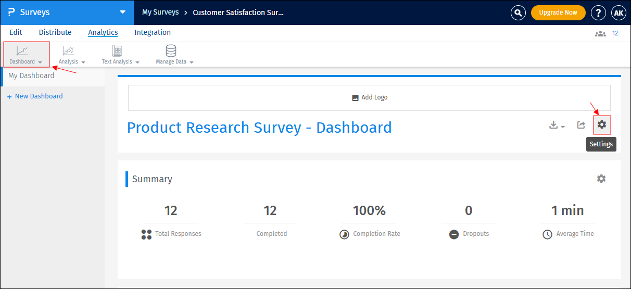The width and height of the screenshot is (631, 289).
Task: Open the help question mark icon
Action: click(599, 12)
